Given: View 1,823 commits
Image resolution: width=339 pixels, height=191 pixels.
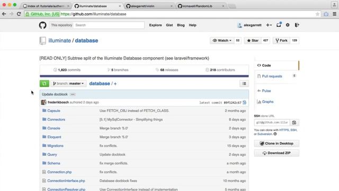Looking at the screenshot, I should (67, 70).
